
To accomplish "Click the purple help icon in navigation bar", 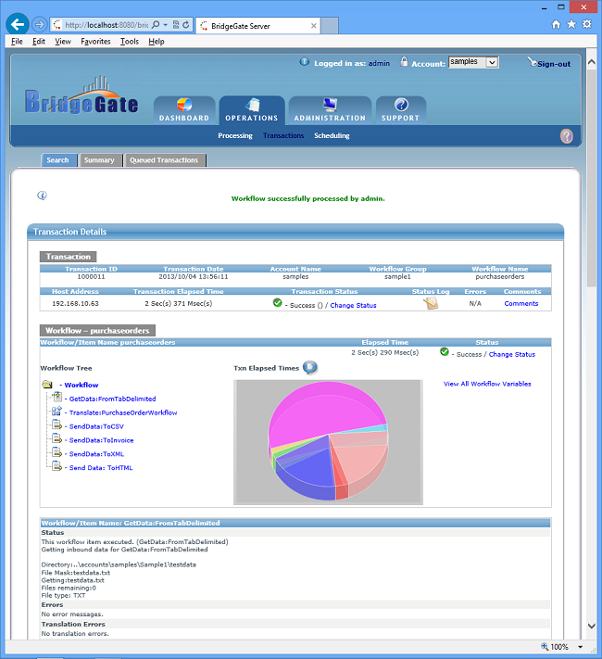I will point(567,136).
